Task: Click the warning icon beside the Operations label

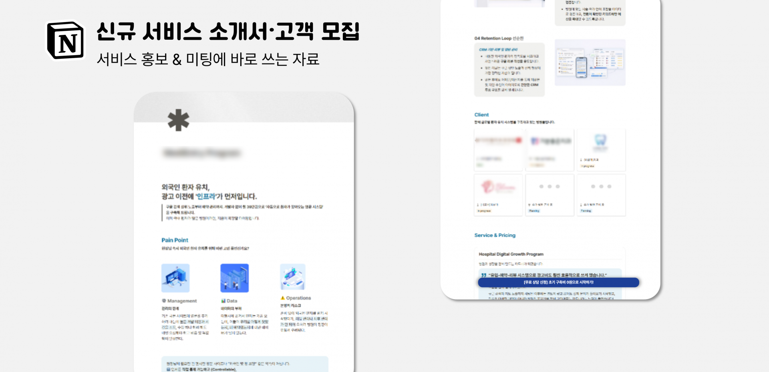Action: click(x=283, y=298)
